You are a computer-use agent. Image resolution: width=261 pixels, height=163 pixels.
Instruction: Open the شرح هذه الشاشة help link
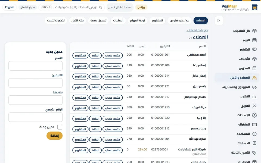(x=197, y=30)
